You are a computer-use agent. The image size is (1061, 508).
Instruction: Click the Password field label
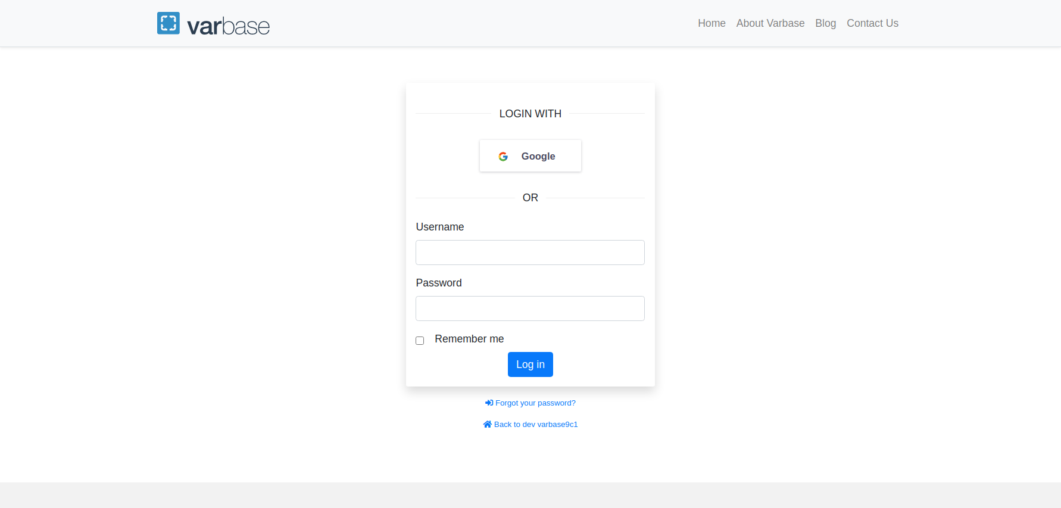click(438, 283)
